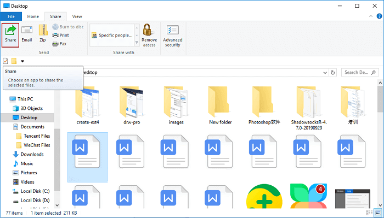Click the Properties quick access icon
384x218 pixels.
click(x=5, y=61)
